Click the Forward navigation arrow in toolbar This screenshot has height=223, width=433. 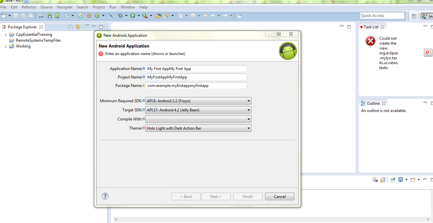225,16
